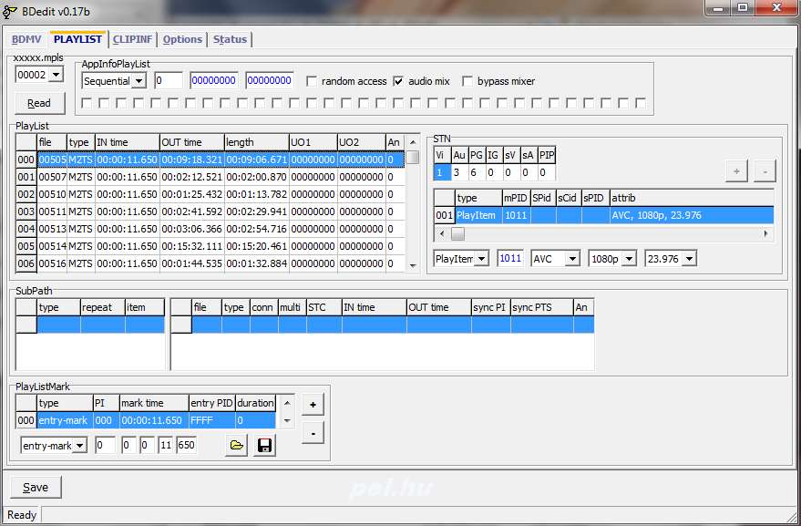This screenshot has width=801, height=526.
Task: Enable the random access checkbox
Action: click(313, 81)
